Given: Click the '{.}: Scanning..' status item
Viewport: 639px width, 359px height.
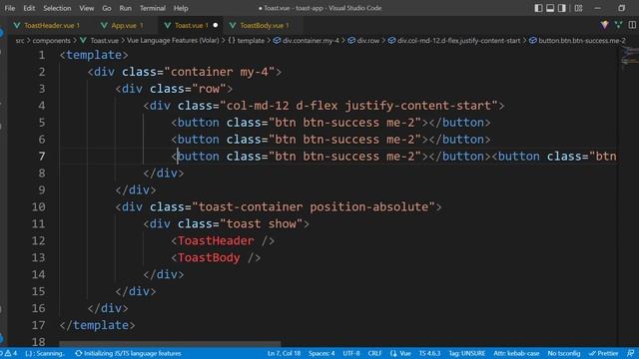Looking at the screenshot, I should click(x=45, y=353).
